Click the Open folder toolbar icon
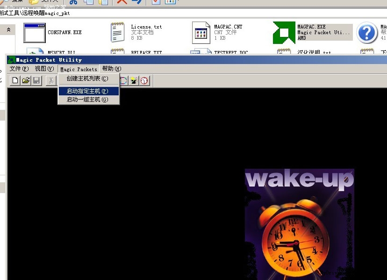The height and width of the screenshot is (280, 387). click(x=26, y=80)
